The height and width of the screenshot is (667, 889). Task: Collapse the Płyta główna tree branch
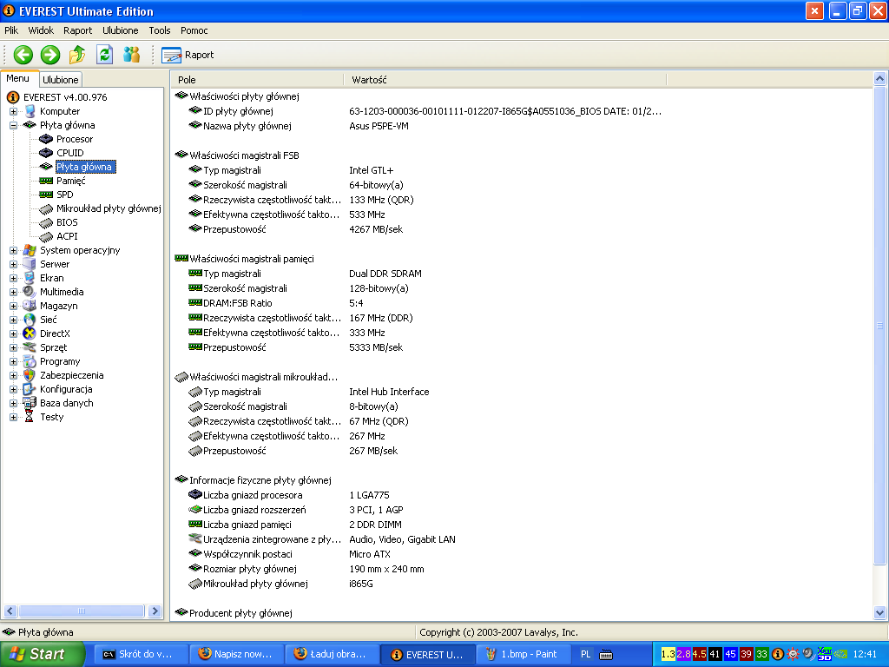(x=13, y=125)
